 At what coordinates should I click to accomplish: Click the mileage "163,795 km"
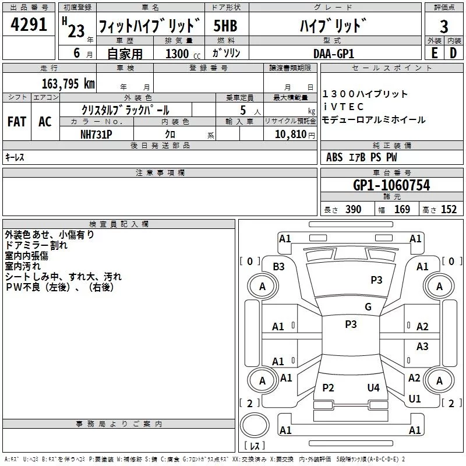click(x=68, y=84)
